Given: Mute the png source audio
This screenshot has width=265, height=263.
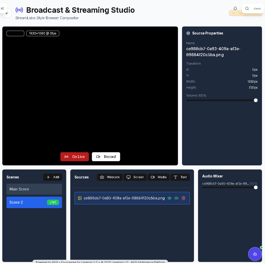Looking at the screenshot, I should pyautogui.click(x=176, y=198).
